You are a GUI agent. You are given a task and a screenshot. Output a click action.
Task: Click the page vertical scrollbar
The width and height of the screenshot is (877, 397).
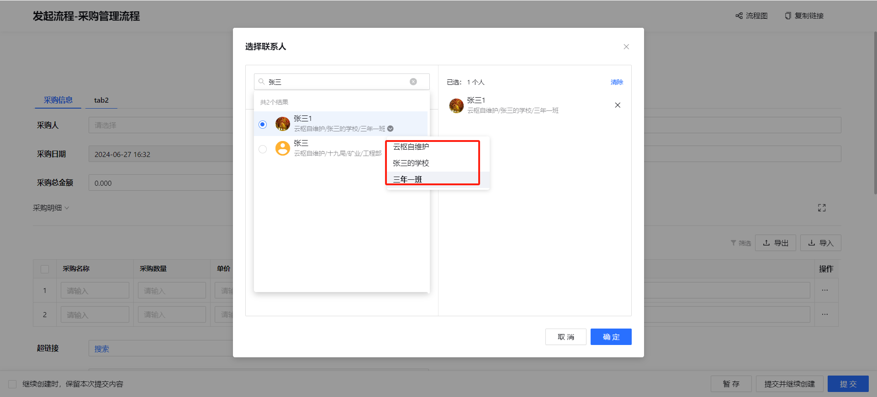click(875, 114)
